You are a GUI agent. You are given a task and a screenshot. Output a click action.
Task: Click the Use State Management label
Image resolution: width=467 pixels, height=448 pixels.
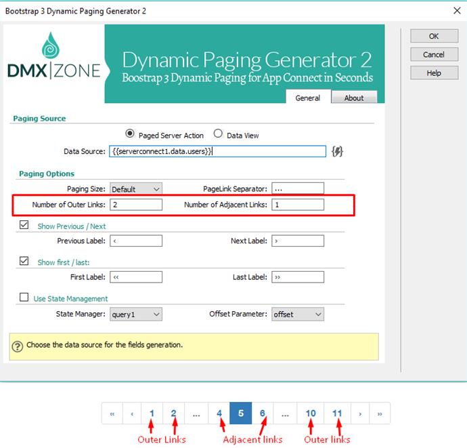(x=70, y=299)
